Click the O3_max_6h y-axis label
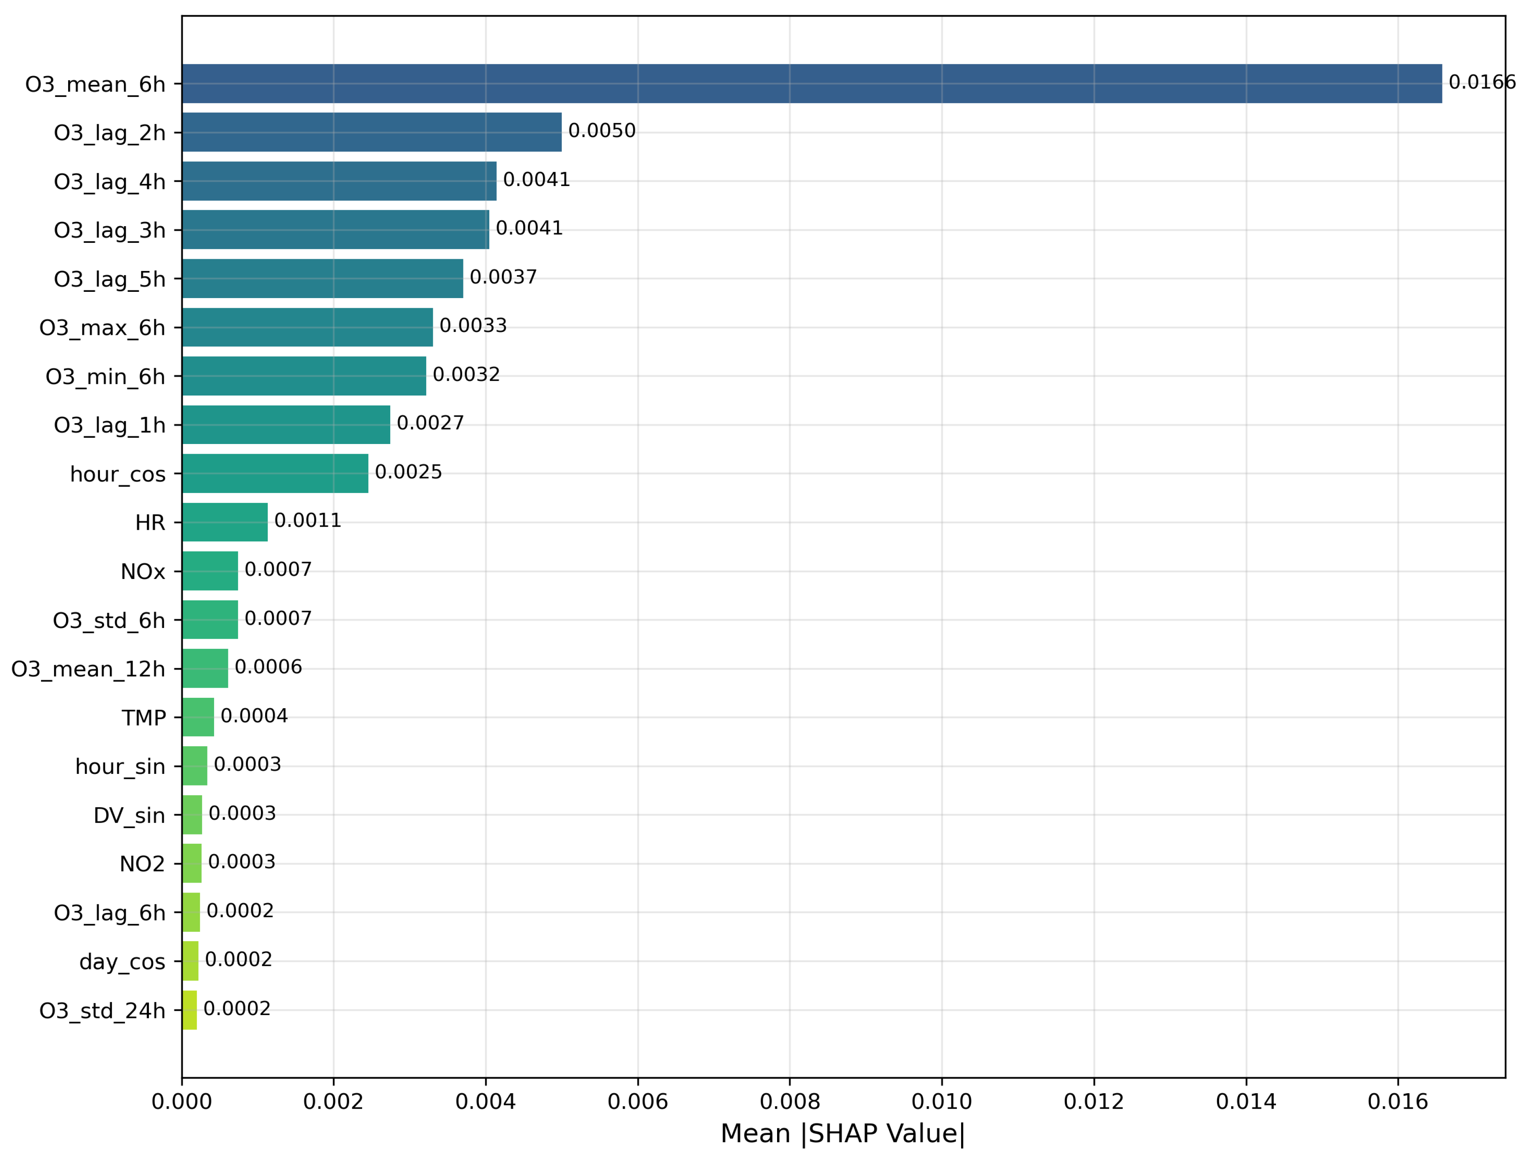 coord(102,328)
